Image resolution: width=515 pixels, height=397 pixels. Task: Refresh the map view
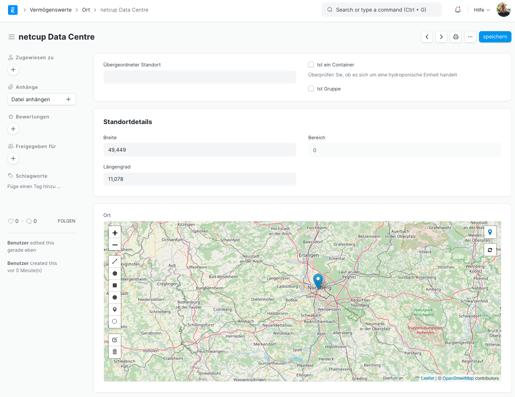pos(490,250)
